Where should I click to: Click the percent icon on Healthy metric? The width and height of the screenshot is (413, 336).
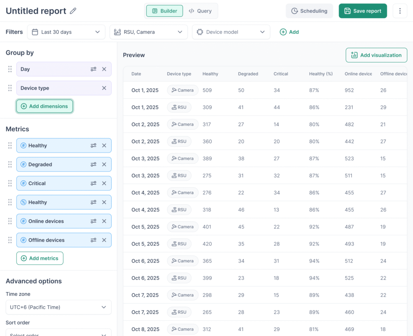coord(23,202)
